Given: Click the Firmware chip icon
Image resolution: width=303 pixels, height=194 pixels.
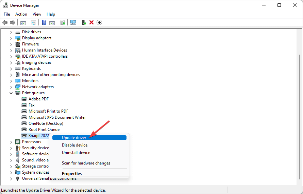Looking at the screenshot, I should click(18, 44).
